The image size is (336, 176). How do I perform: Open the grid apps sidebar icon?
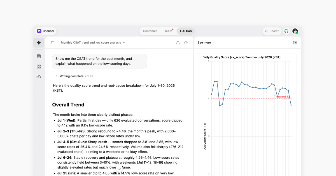coord(39,66)
